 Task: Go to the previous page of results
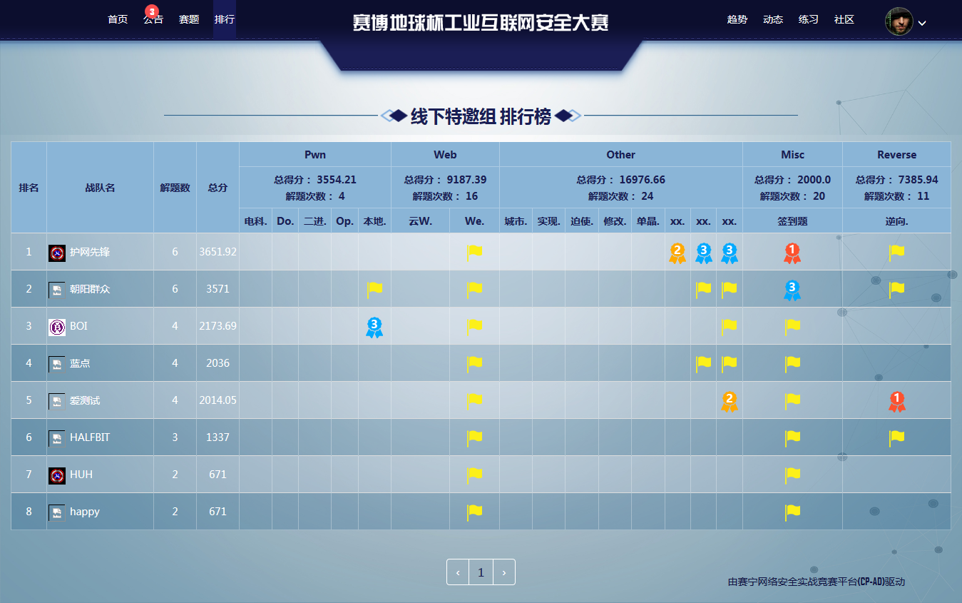point(458,572)
